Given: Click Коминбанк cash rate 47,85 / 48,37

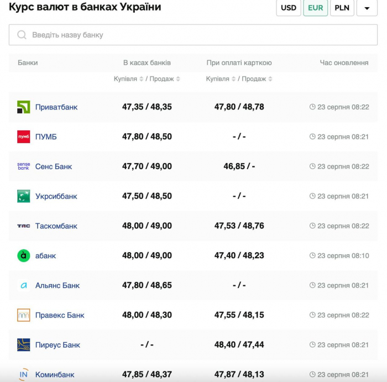Looking at the screenshot, I should (x=147, y=374).
